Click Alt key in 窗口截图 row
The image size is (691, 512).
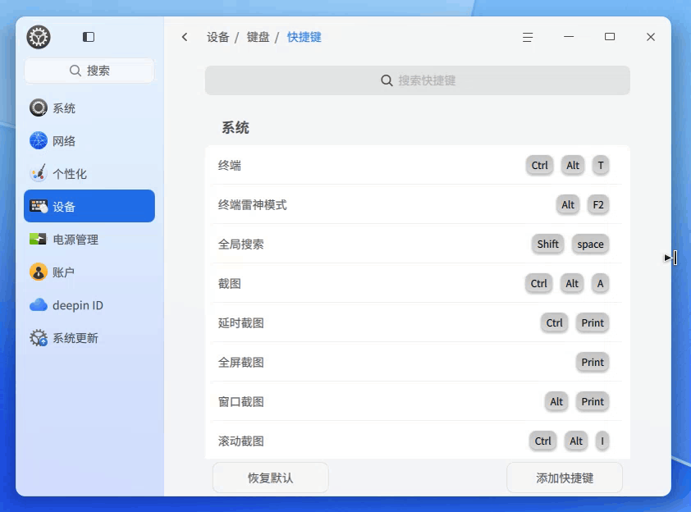coord(556,401)
